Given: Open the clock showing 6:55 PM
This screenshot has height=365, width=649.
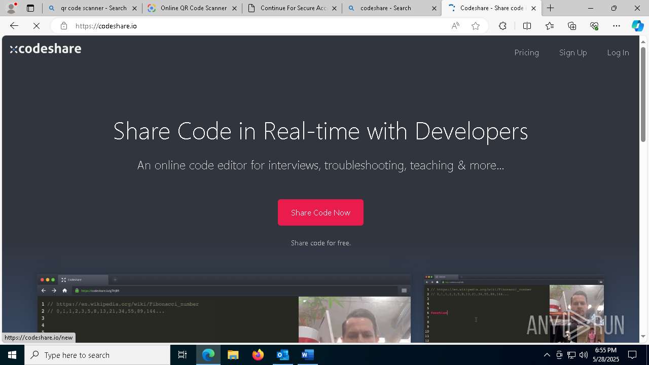Looking at the screenshot, I should click(605, 355).
